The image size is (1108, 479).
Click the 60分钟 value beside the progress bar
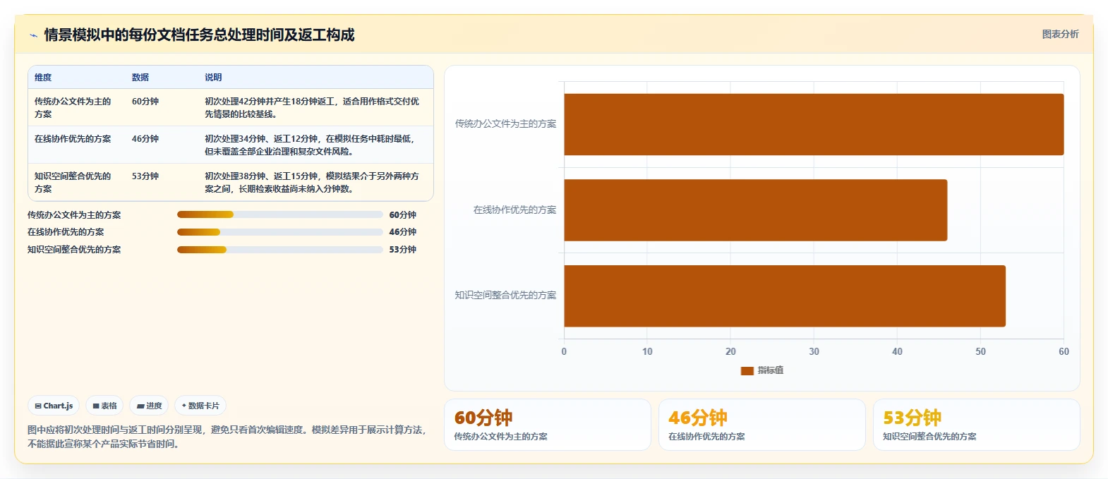coord(403,215)
